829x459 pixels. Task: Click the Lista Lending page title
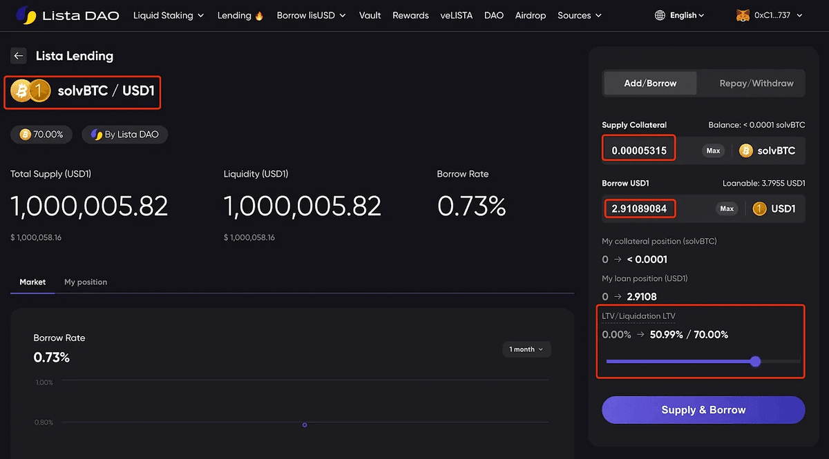tap(75, 56)
